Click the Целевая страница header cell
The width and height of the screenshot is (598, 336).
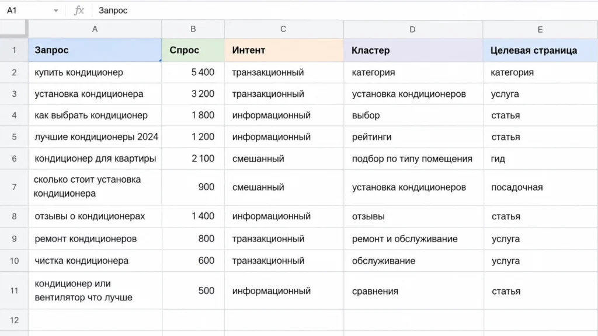pos(540,50)
